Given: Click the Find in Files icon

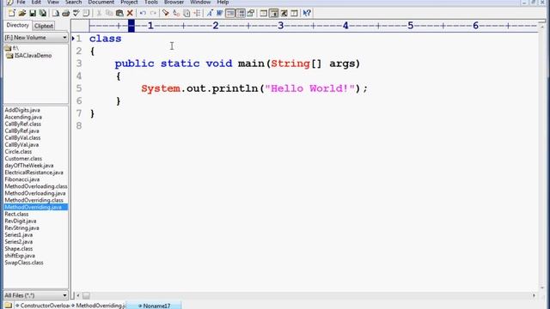Looking at the screenshot, I should tap(186, 14).
